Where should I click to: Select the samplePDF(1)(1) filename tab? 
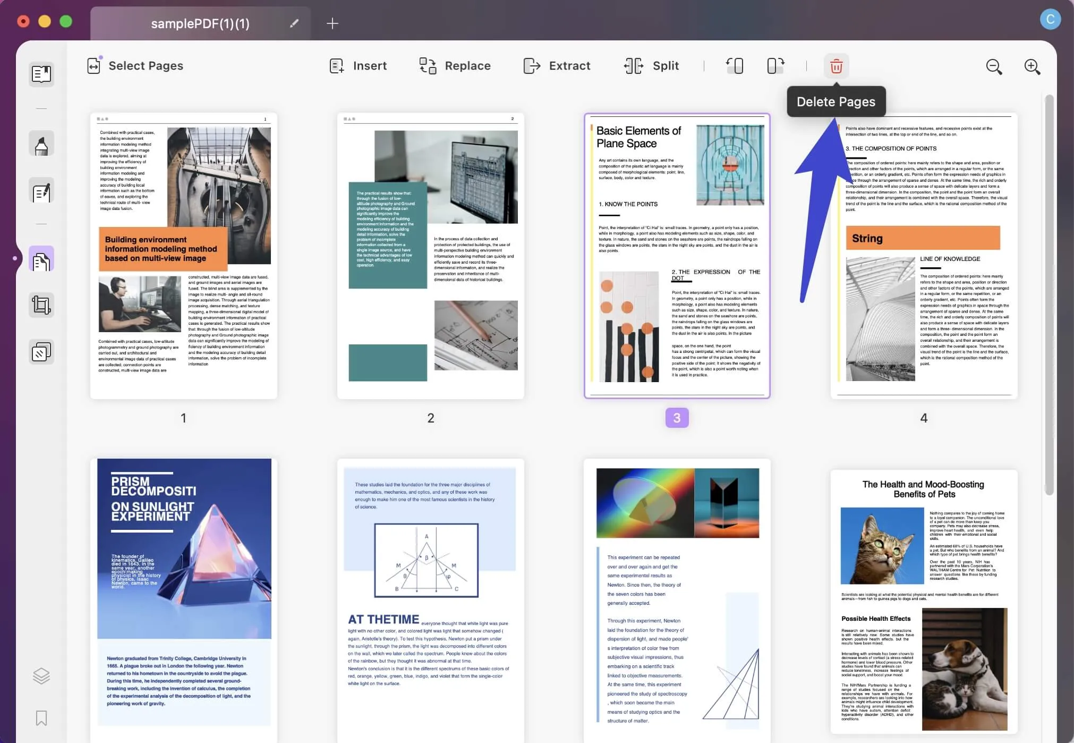tap(200, 22)
